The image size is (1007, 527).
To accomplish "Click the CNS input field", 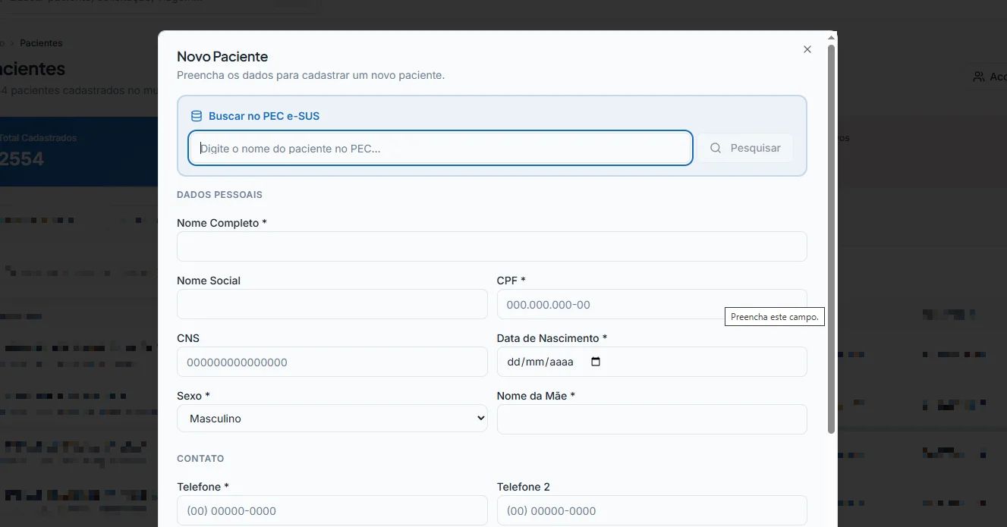I will tap(332, 362).
